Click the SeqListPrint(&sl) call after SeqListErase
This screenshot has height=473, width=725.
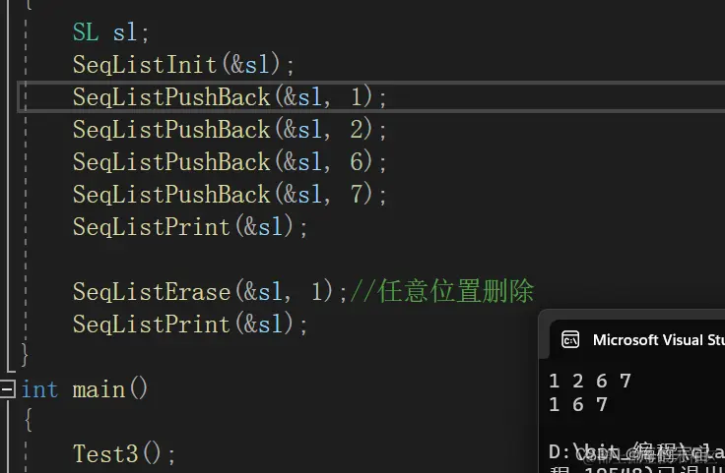click(x=189, y=324)
